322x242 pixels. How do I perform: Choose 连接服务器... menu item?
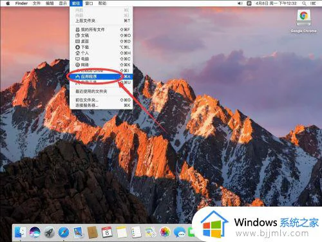coord(101,106)
